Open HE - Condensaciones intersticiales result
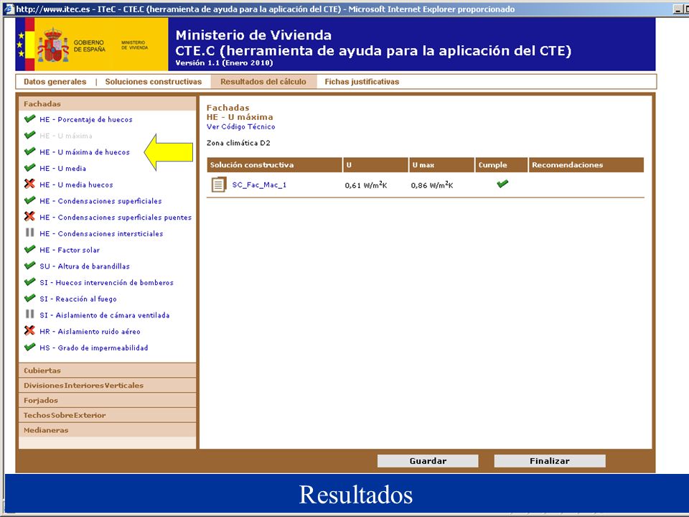 point(101,233)
